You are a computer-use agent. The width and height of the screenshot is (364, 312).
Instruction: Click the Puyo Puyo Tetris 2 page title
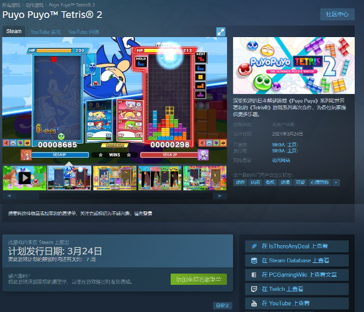tap(52, 15)
